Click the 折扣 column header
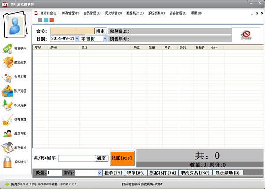265x189 pixels. (x=185, y=48)
